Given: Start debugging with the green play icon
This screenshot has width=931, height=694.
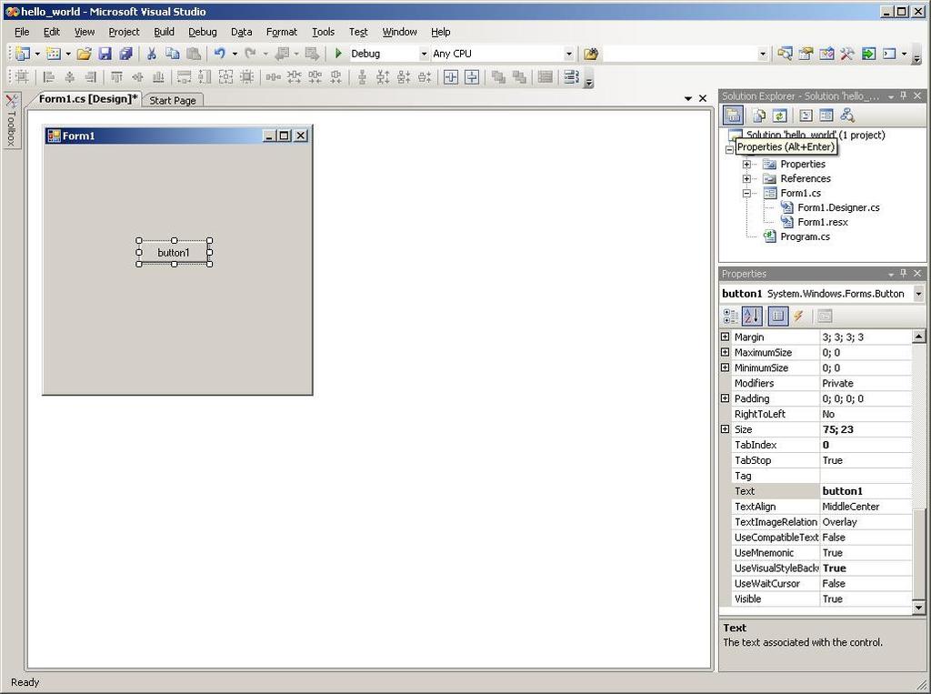Looking at the screenshot, I should click(x=338, y=54).
